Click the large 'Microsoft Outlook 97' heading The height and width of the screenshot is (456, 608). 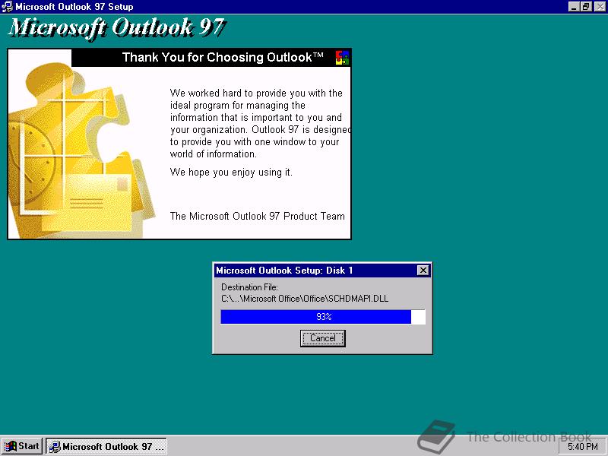point(116,28)
